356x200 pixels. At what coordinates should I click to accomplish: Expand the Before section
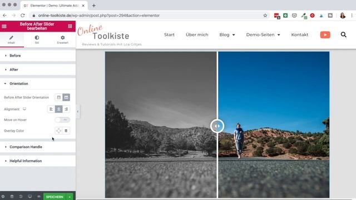coord(38,56)
